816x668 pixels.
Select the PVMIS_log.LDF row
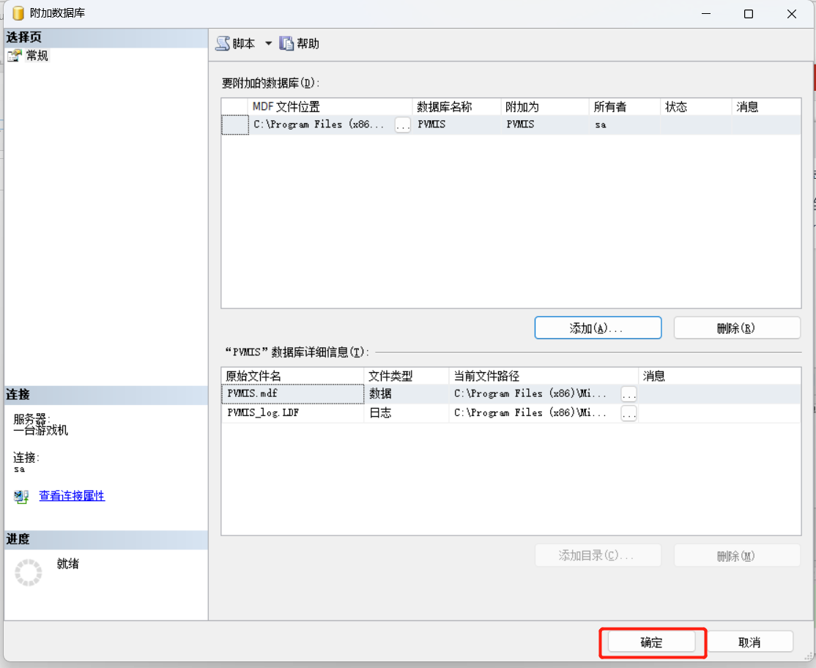click(x=292, y=413)
